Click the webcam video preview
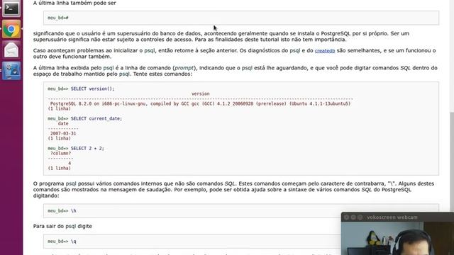The height and width of the screenshot is (255, 454). (x=397, y=238)
